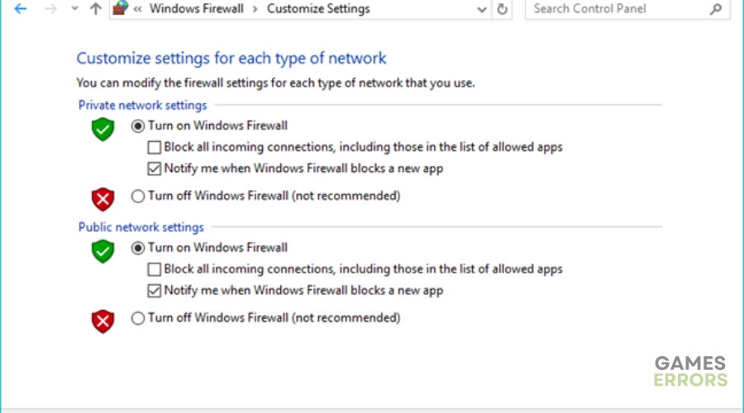
Task: Expand the address bar history chevron
Action: coord(482,9)
